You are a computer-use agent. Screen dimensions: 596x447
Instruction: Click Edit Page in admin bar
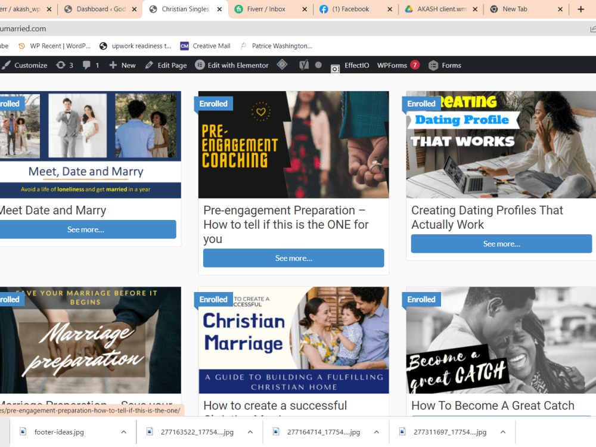click(166, 66)
